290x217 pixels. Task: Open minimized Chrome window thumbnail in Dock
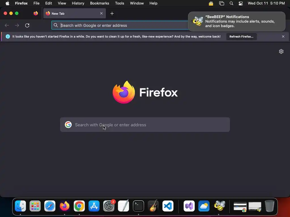240,207
